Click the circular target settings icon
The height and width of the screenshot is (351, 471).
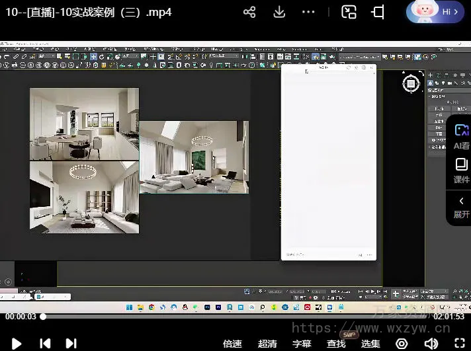(x=402, y=344)
